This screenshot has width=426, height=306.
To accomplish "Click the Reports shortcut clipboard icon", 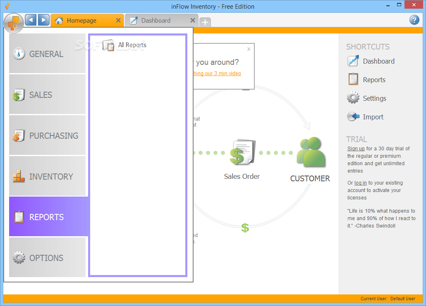I will coord(353,79).
